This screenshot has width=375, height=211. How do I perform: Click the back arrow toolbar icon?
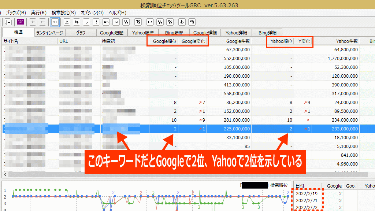tap(42, 22)
